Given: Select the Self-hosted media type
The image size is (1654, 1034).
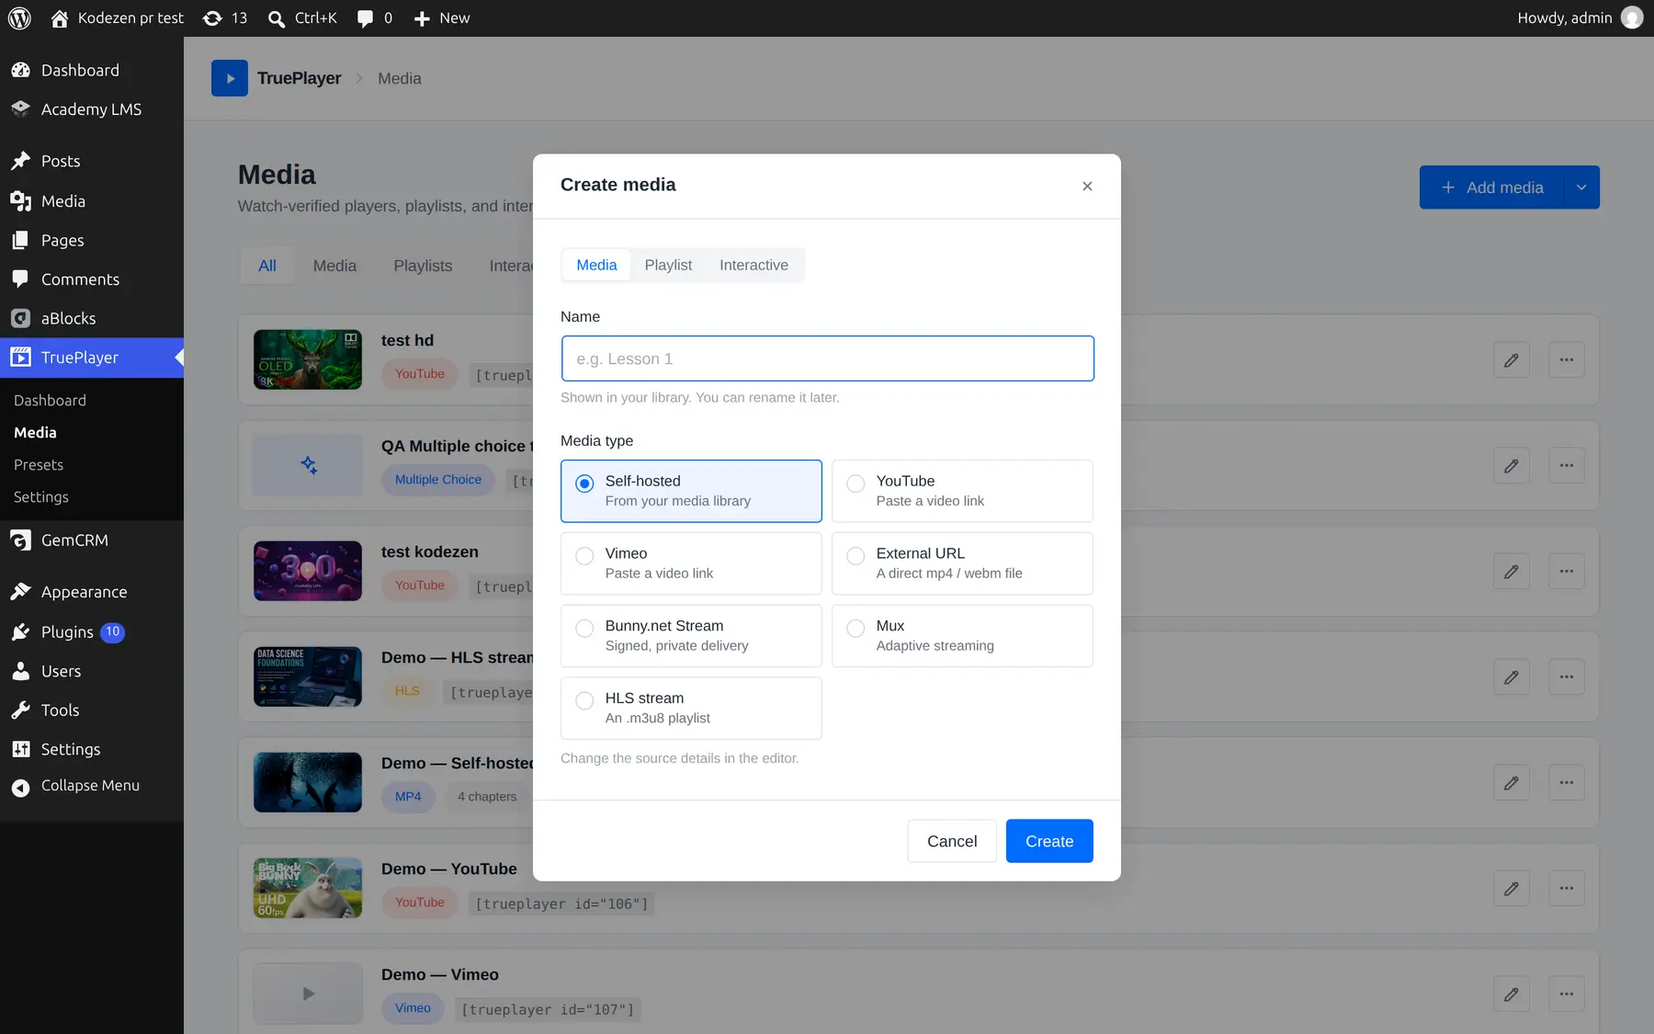Looking at the screenshot, I should tap(691, 491).
